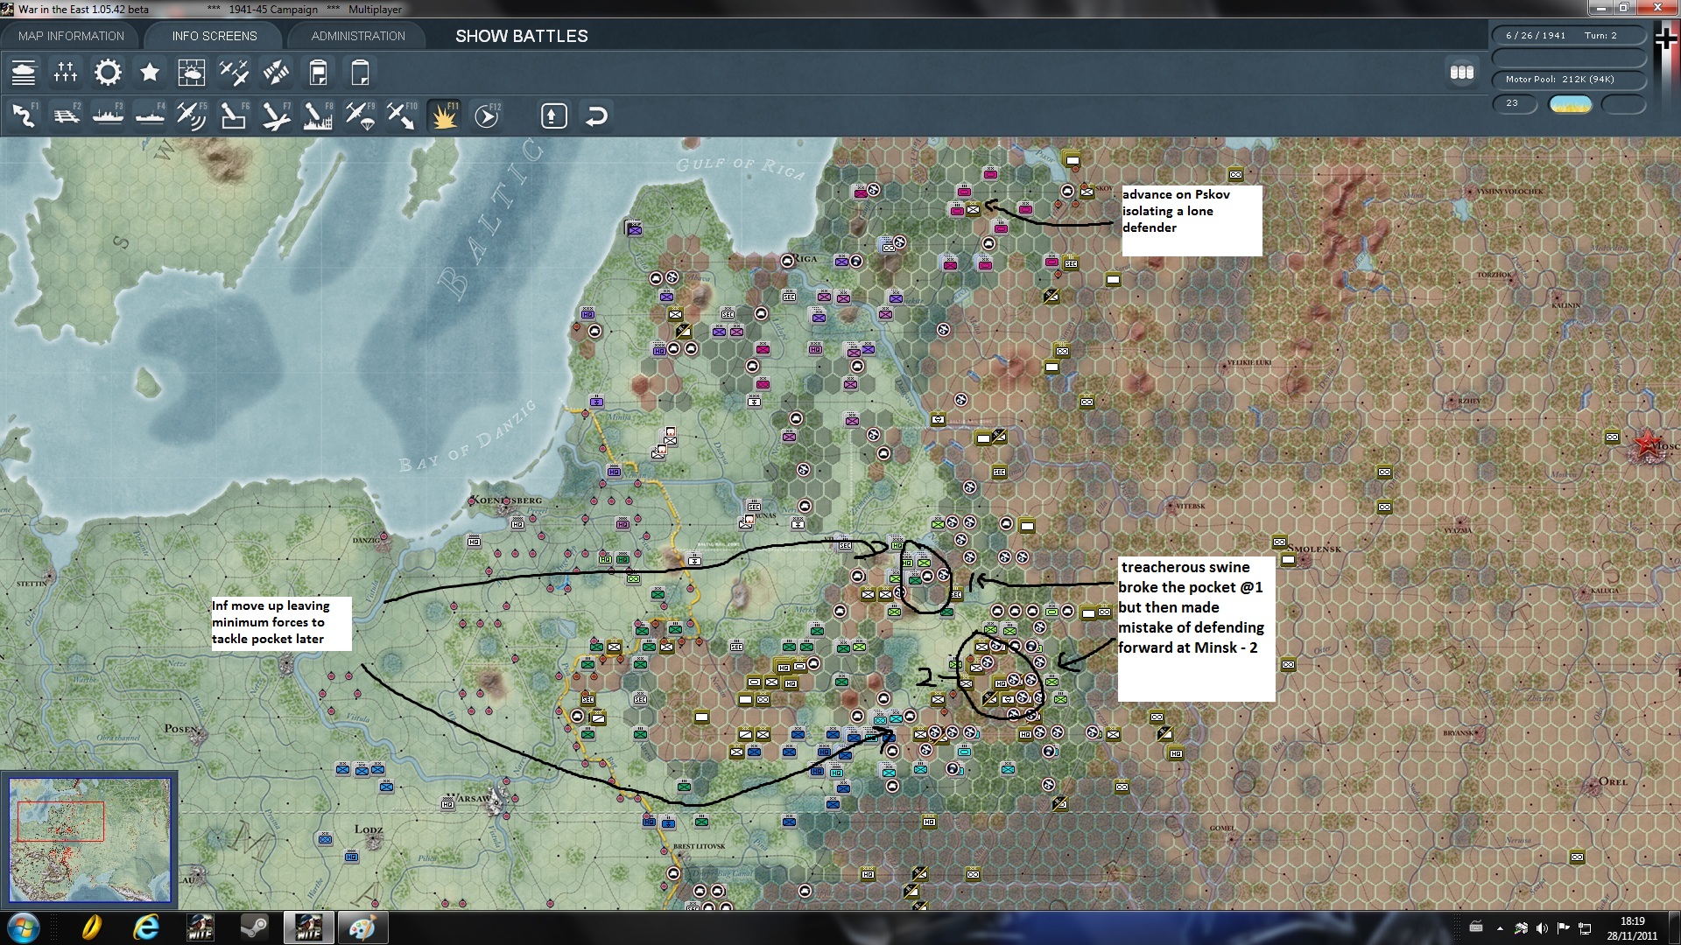Click the German cross flag emblem
1681x945 pixels.
coord(1665,38)
